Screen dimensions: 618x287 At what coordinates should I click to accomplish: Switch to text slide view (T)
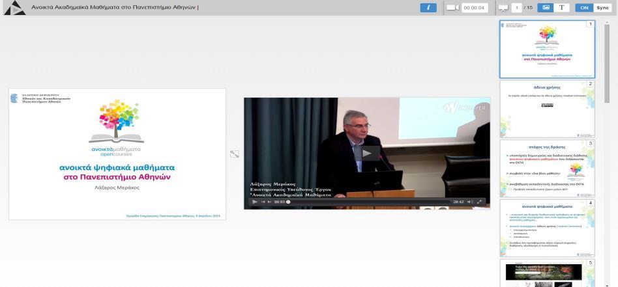(x=562, y=7)
